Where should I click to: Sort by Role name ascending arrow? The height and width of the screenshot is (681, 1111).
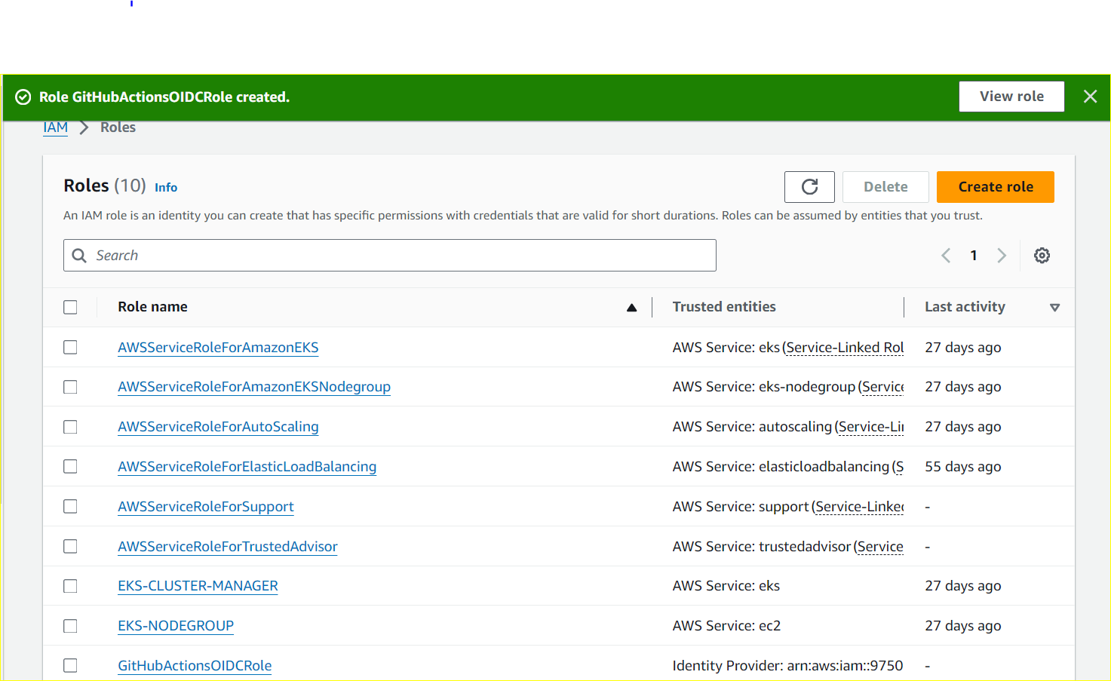[x=631, y=308]
